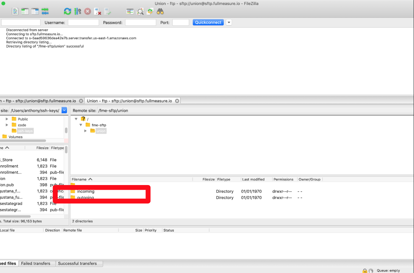Screen dimensions: 414x273
Task: Cancel the current operation
Action: coord(88,11)
